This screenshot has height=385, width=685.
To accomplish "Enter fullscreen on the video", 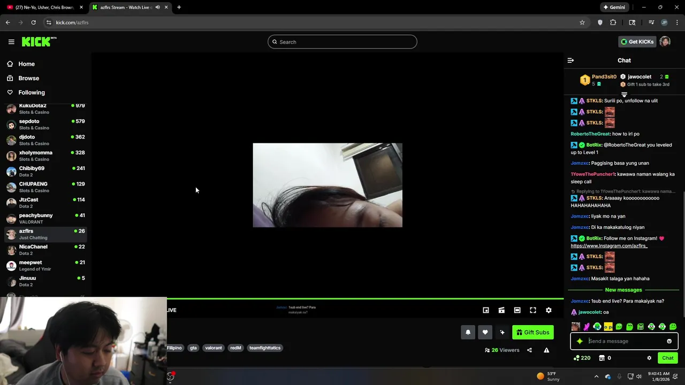I will point(533,310).
